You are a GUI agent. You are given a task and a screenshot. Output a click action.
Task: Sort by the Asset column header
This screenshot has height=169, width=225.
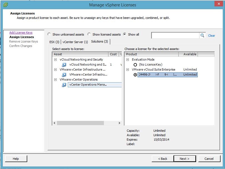point(80,54)
